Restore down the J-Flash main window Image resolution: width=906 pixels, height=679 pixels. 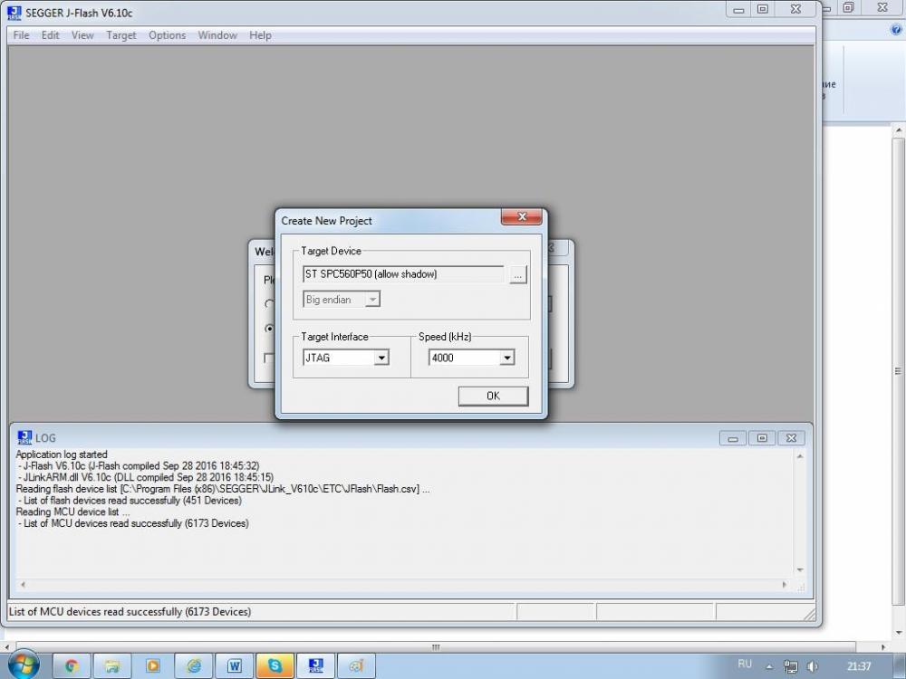click(763, 10)
